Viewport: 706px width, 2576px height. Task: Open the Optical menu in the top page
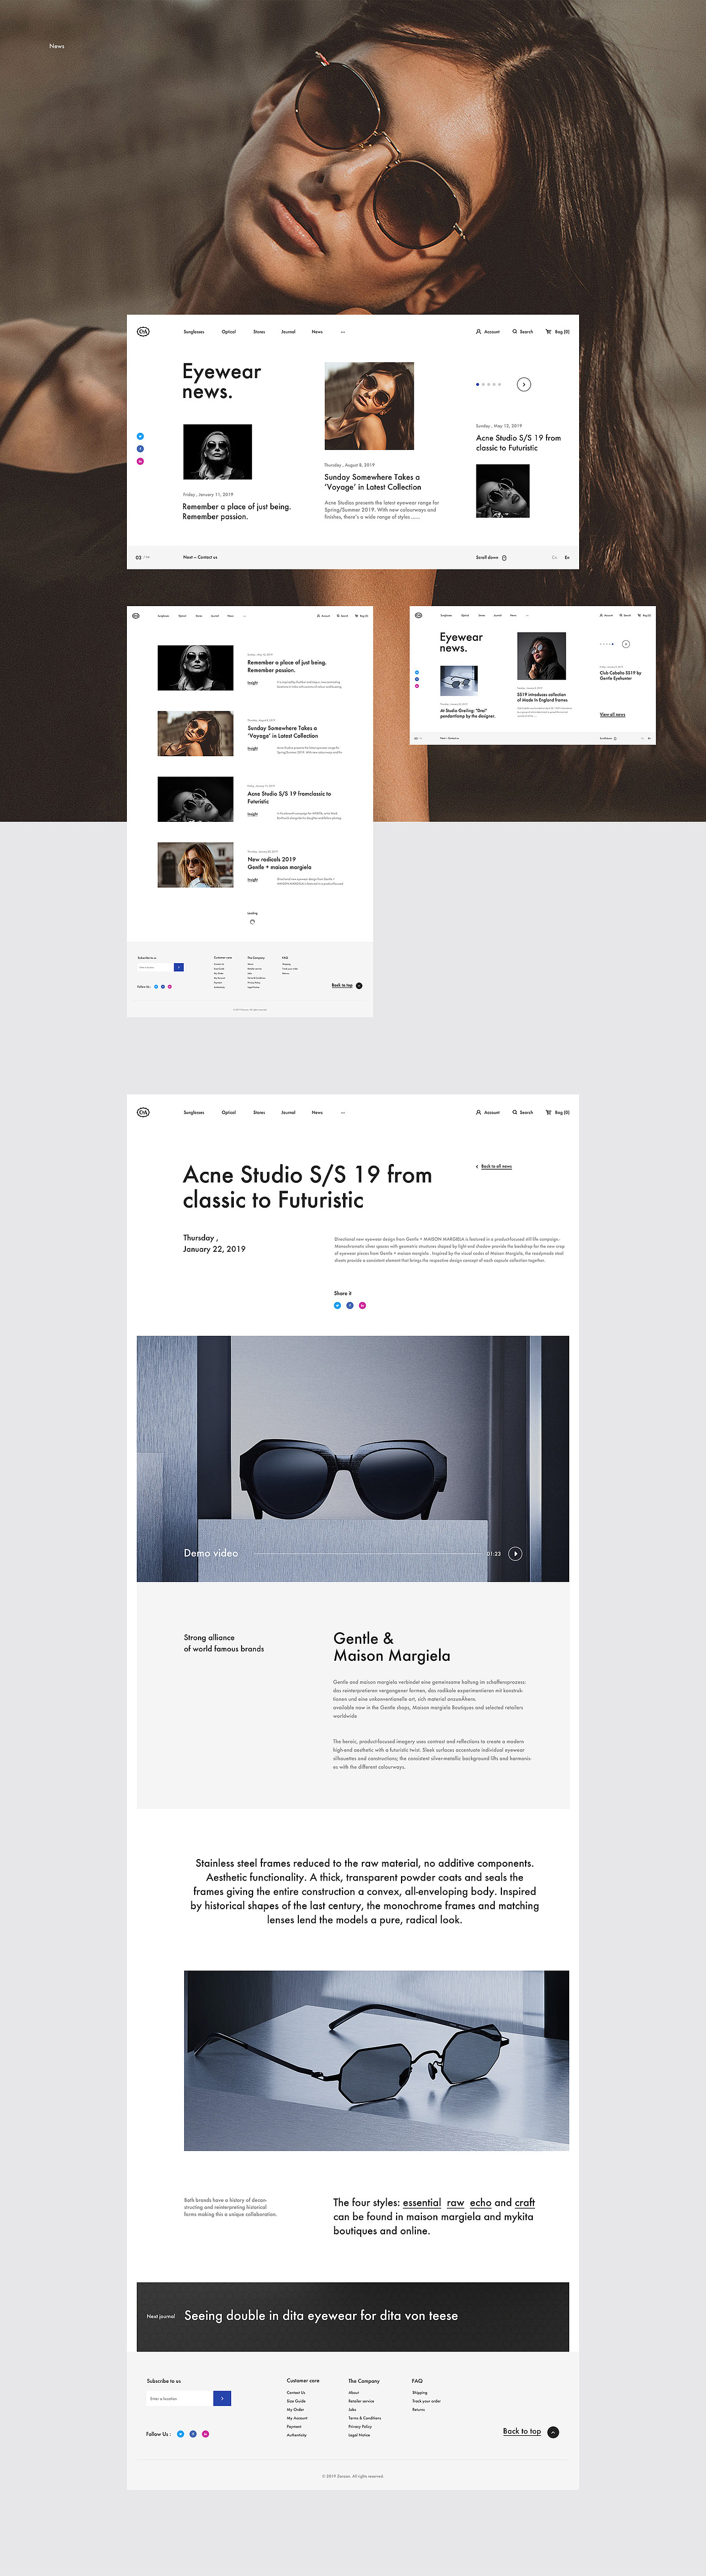(x=229, y=331)
